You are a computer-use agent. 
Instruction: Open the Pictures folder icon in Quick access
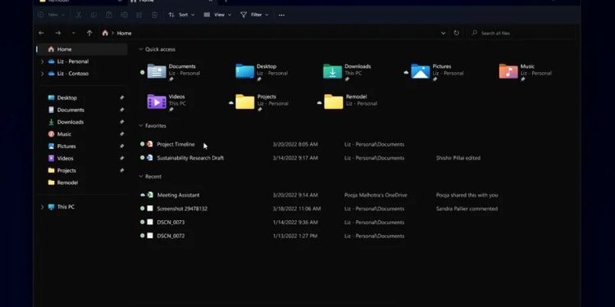[x=421, y=72]
